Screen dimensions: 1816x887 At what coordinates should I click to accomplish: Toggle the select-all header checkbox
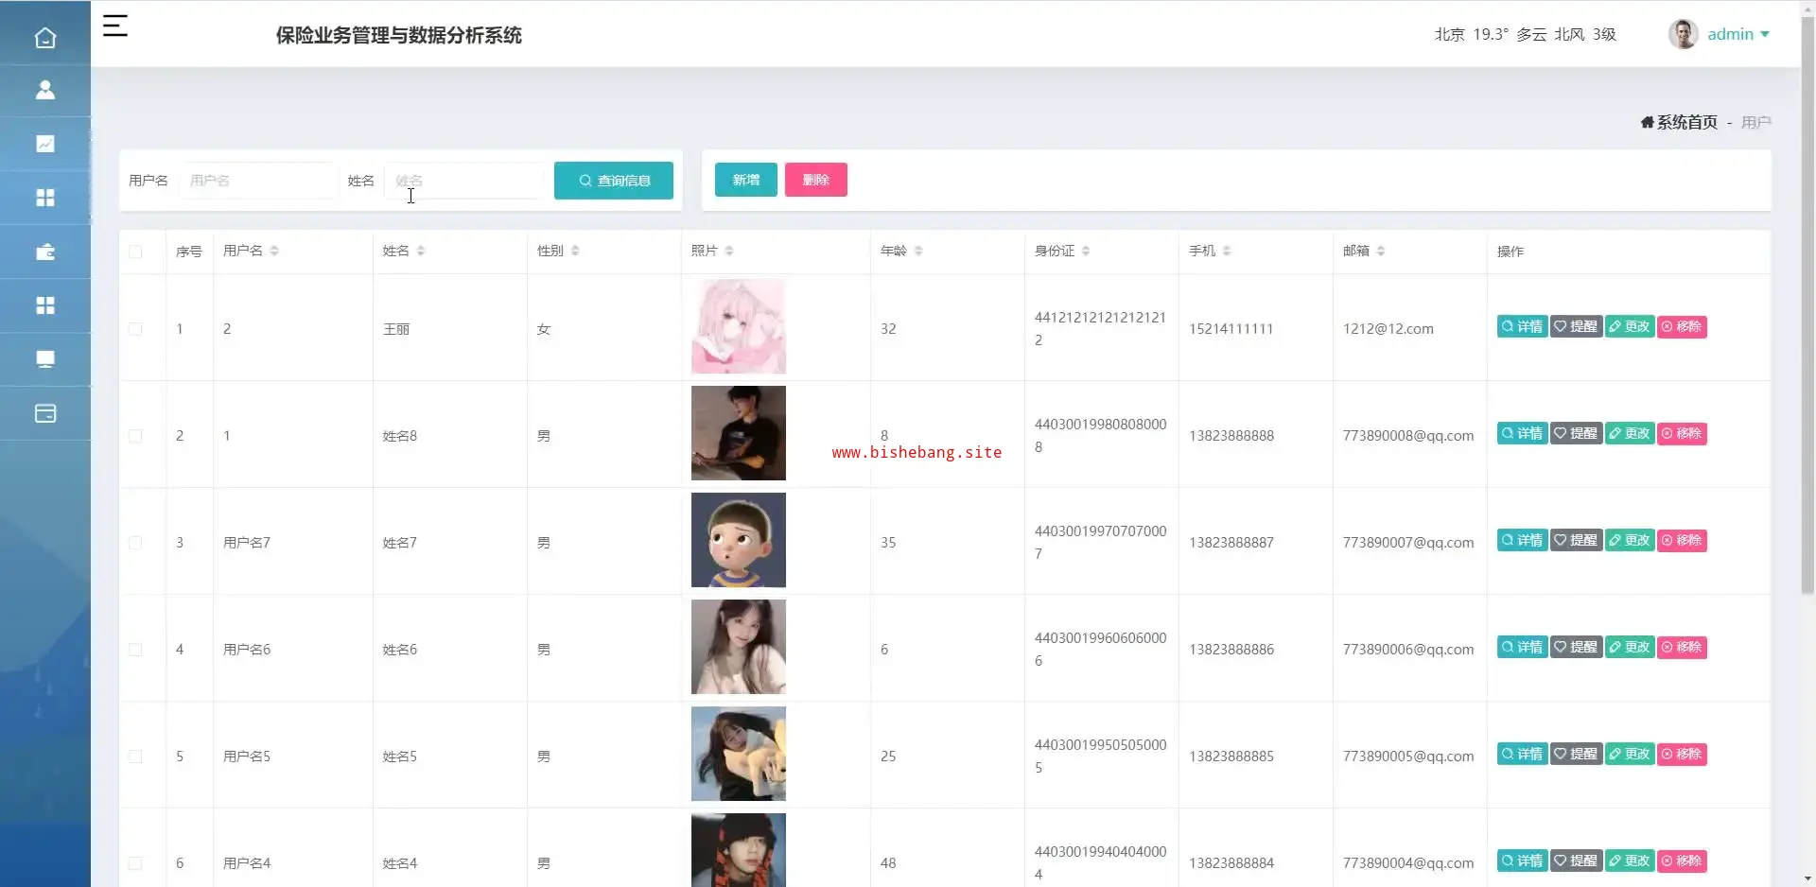point(135,252)
